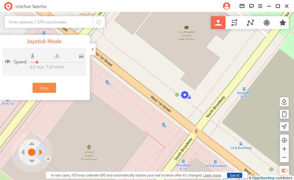The height and width of the screenshot is (180, 294).
Task: Select walking speed preset
Action: 33,56
